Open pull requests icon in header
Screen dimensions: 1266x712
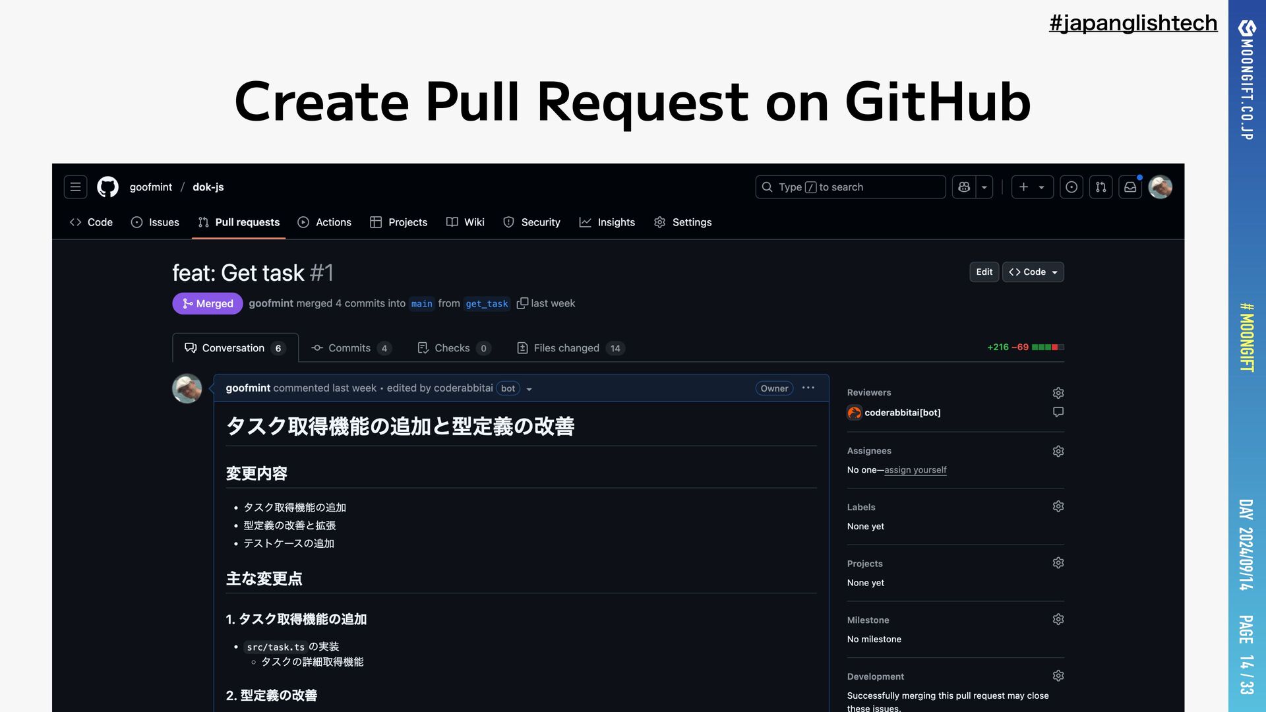click(x=1100, y=187)
